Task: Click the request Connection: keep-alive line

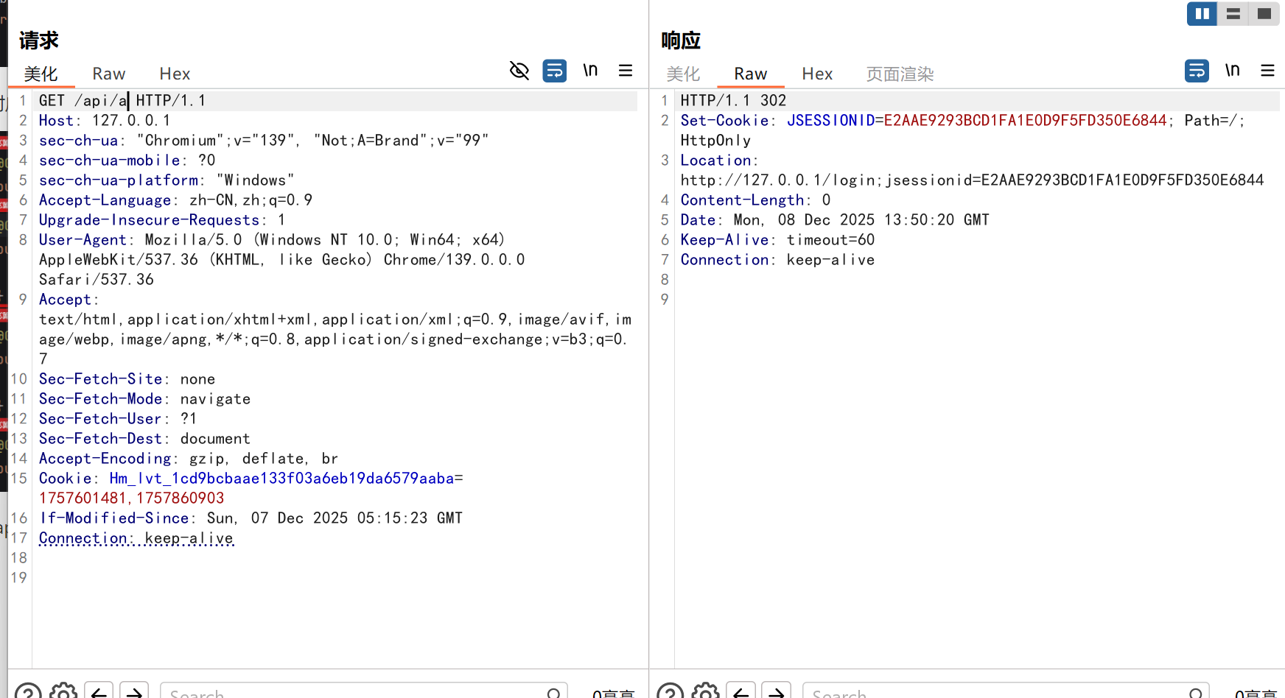Action: tap(136, 538)
